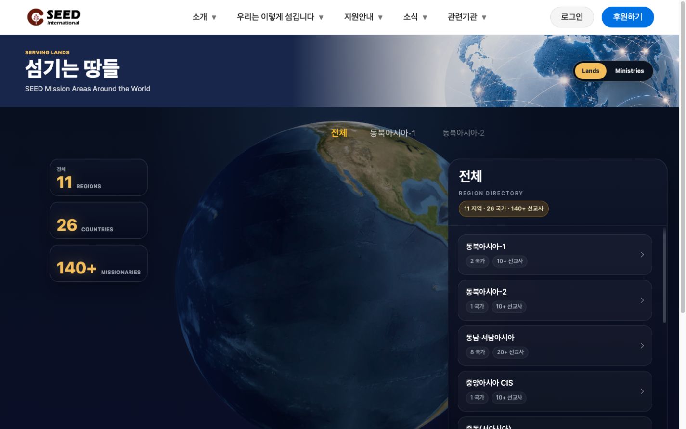Viewport: 686px width, 429px height.
Task: Click the 8 국가 tag under 동남·서남아시아
Action: (x=478, y=352)
